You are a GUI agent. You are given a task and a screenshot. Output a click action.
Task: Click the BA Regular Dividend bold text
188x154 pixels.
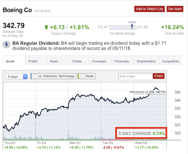(36, 43)
